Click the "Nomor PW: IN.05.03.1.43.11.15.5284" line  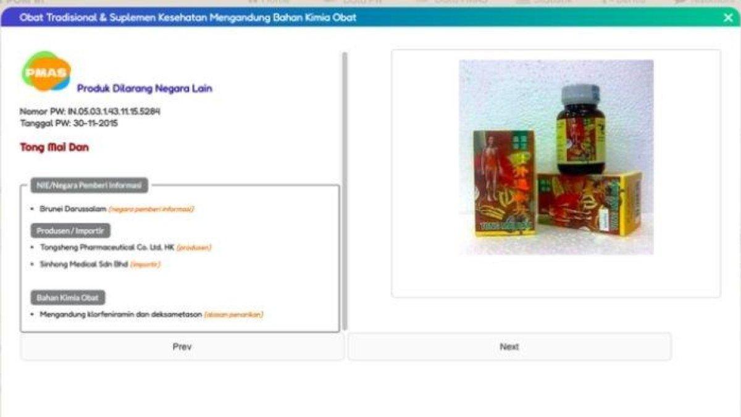pos(90,112)
